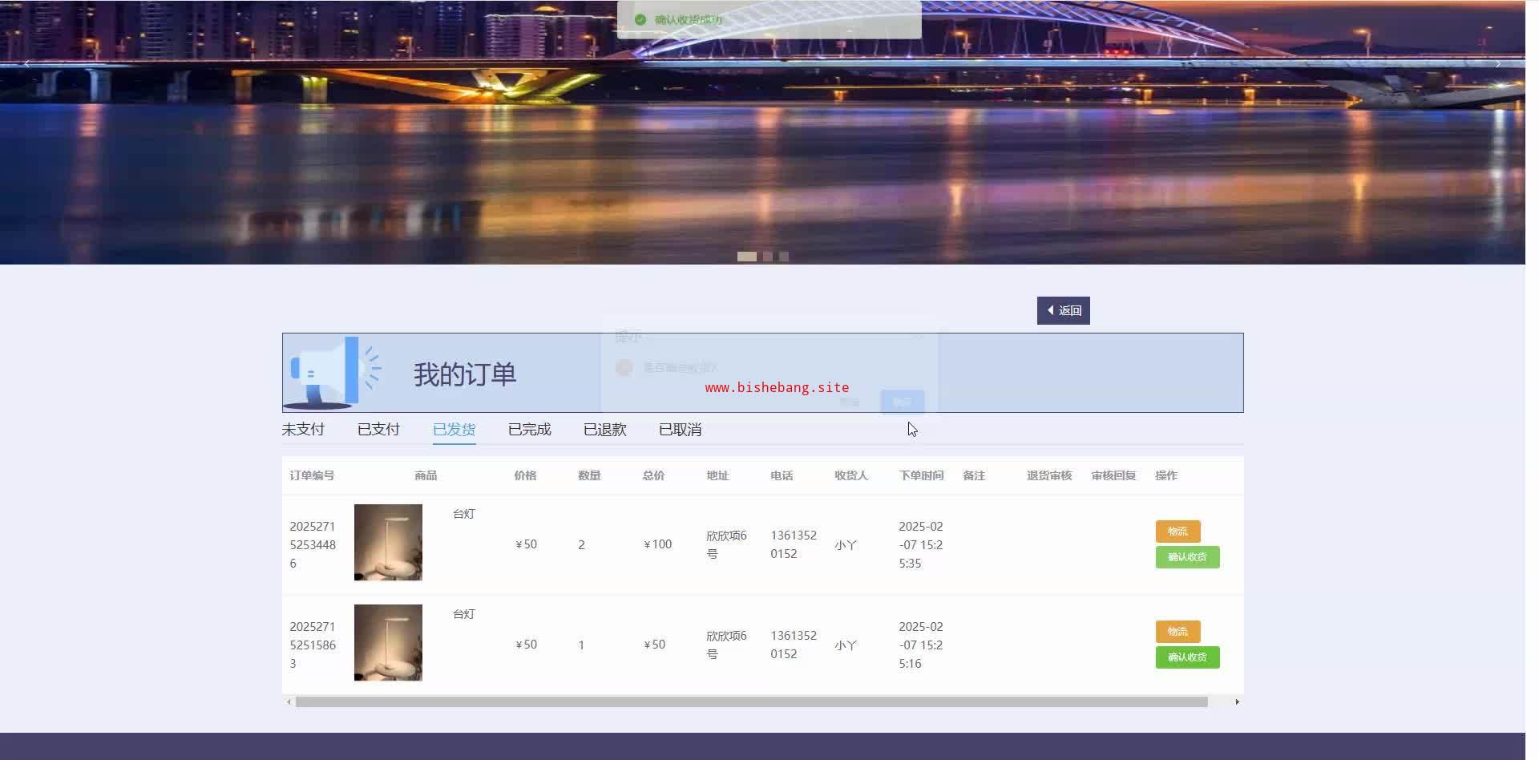Click the 审核回复 column header

[1113, 475]
